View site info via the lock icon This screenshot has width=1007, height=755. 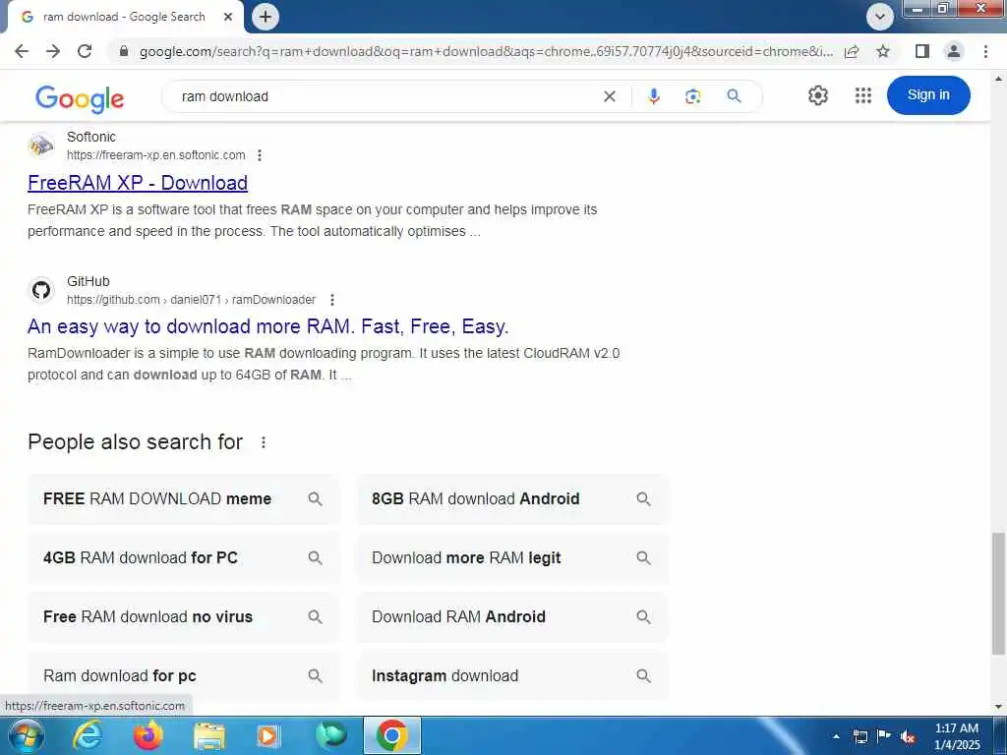[124, 51]
